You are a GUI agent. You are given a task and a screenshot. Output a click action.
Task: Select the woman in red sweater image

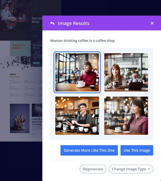(x=77, y=72)
